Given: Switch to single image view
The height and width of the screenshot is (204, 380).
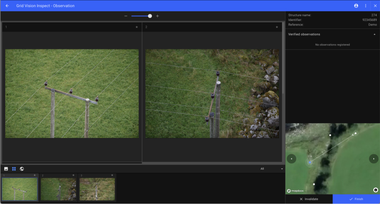Looking at the screenshot, I should pyautogui.click(x=6, y=169).
